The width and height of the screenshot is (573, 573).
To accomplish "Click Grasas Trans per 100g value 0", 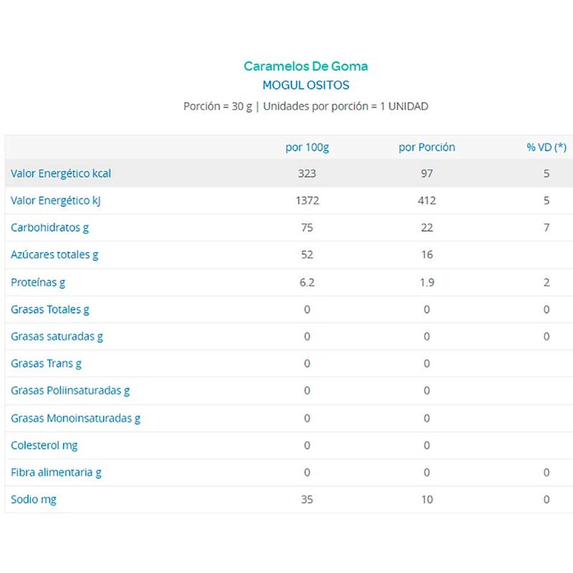I will tap(307, 364).
